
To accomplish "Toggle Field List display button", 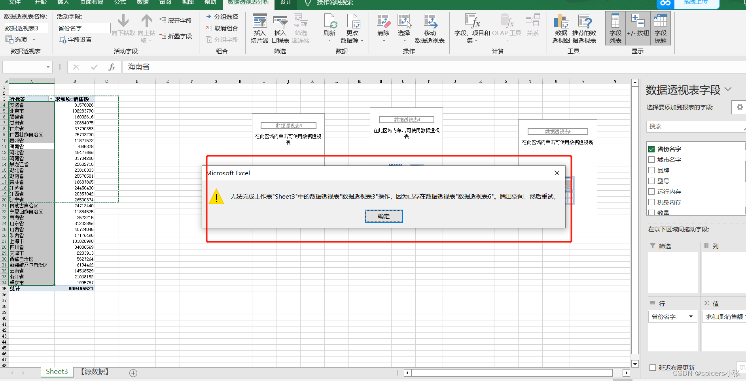I will pos(615,28).
